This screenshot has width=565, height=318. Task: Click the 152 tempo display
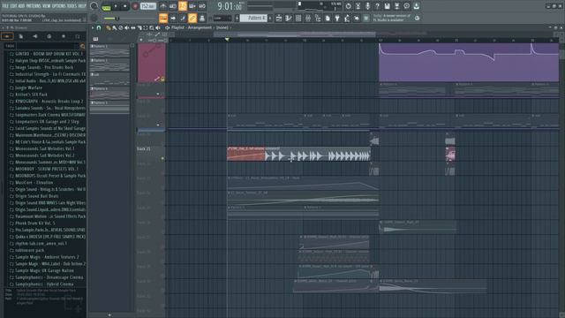[147, 6]
